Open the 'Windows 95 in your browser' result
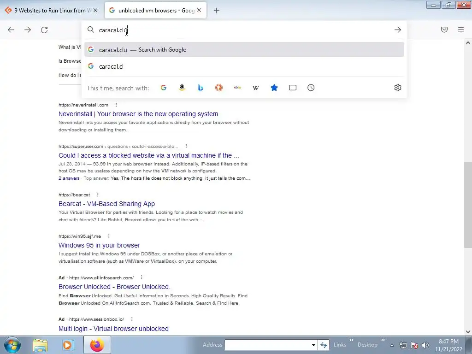The width and height of the screenshot is (472, 354). (x=100, y=245)
